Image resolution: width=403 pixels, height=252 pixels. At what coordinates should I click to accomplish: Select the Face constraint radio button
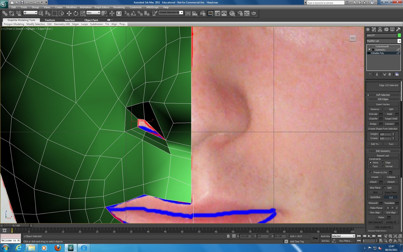[x=371, y=166]
